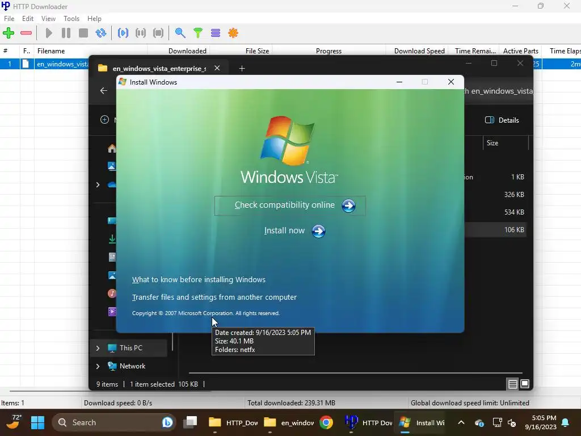Open Transfer files and settings from another computer
581x436 pixels.
coord(214,297)
